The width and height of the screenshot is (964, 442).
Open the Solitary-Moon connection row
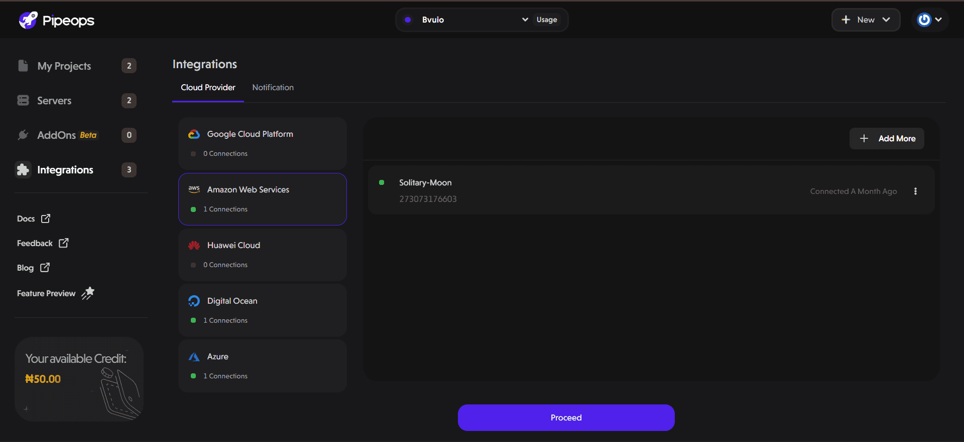point(651,190)
